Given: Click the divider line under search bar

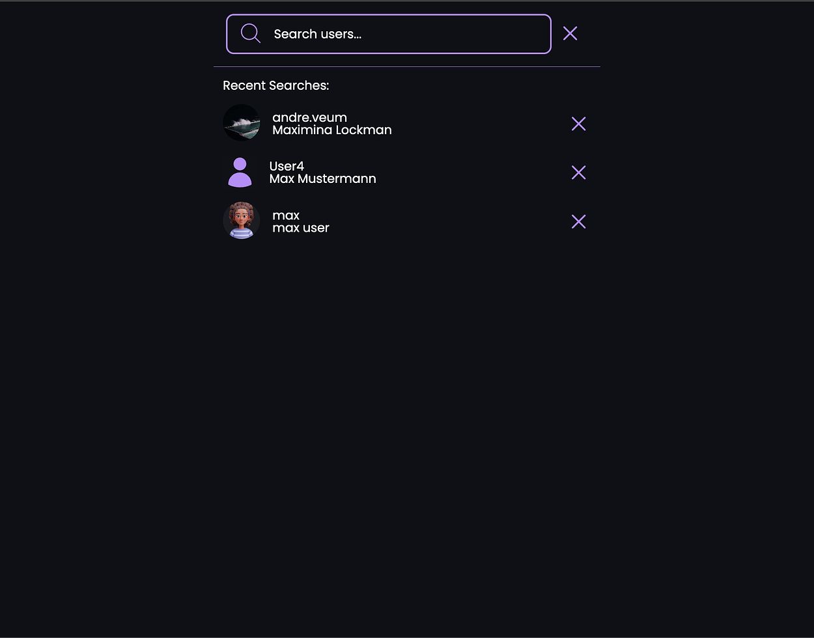Looking at the screenshot, I should coord(406,66).
